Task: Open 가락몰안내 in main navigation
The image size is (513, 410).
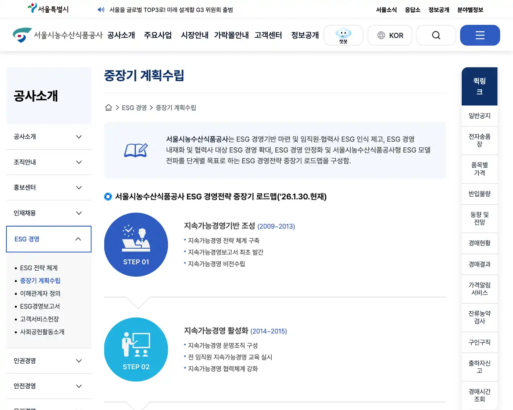Action: [x=231, y=35]
